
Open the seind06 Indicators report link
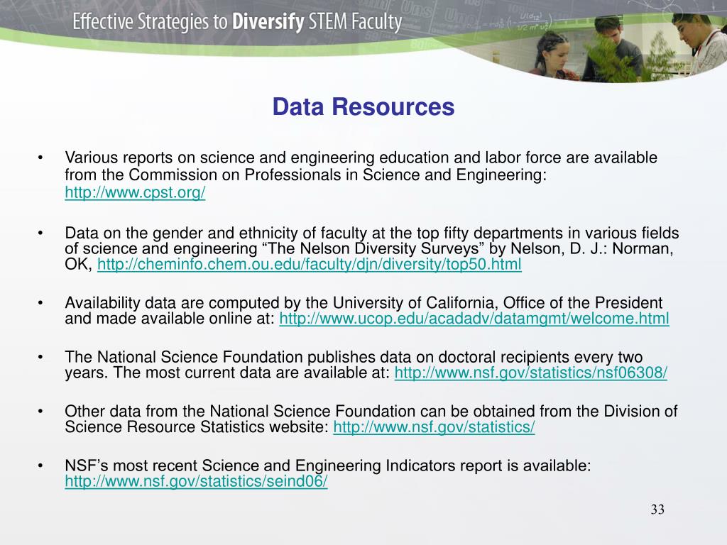(196, 481)
